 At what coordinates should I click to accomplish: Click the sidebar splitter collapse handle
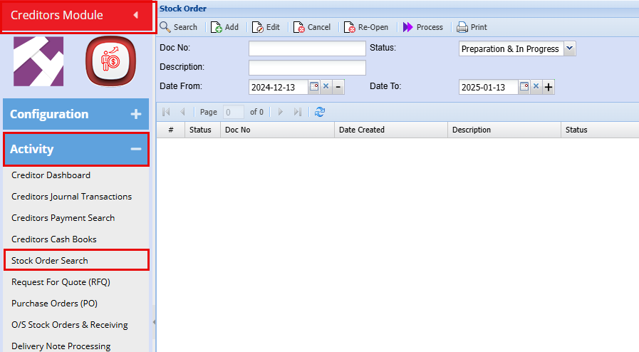[x=154, y=322]
